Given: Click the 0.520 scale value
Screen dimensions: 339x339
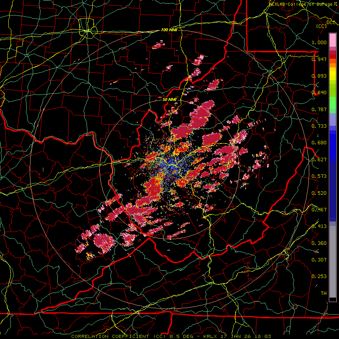Looking at the screenshot, I should coord(319,193).
